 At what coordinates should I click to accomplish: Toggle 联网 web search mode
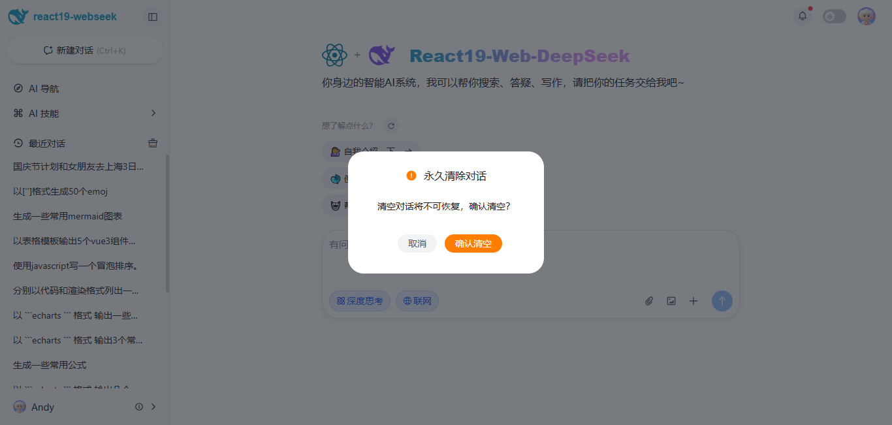[417, 301]
